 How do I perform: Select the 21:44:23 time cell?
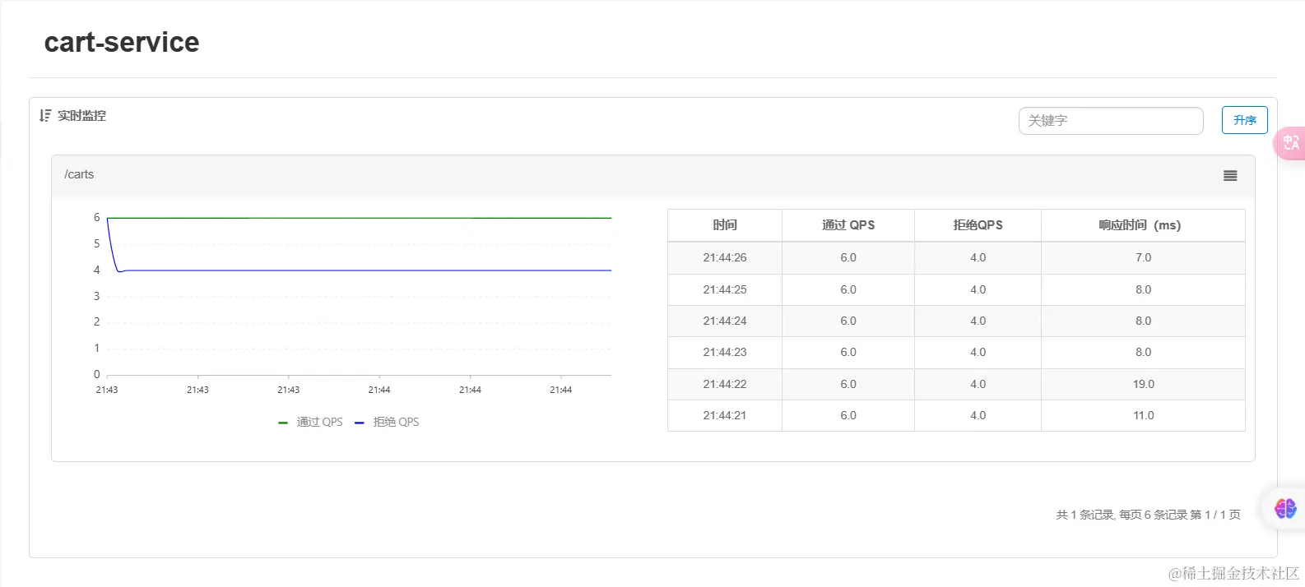[725, 352]
